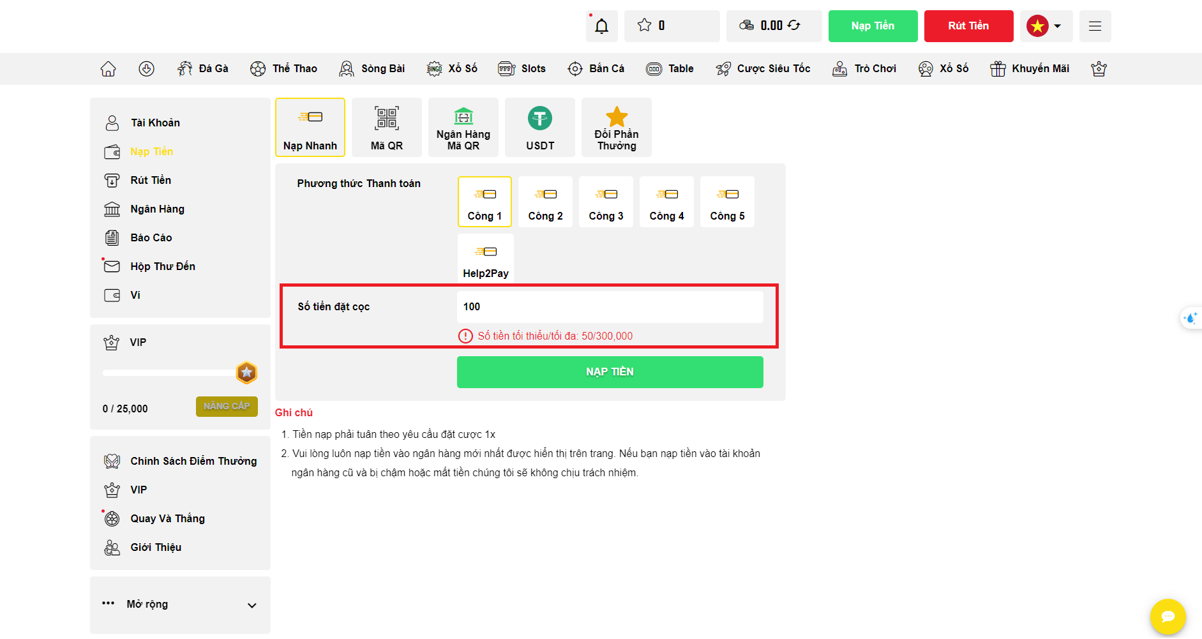
Task: Click the refresh balance icon
Action: click(x=793, y=26)
